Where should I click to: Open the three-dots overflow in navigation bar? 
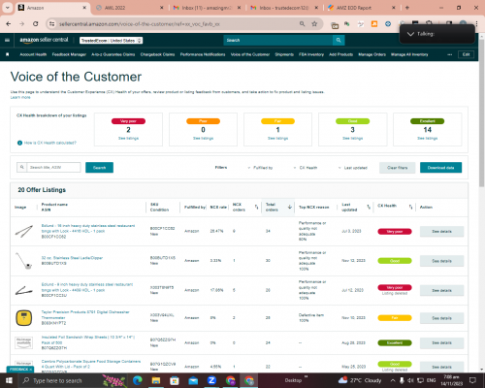point(449,54)
